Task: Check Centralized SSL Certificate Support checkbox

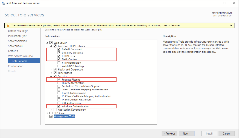Action: pos(59,86)
